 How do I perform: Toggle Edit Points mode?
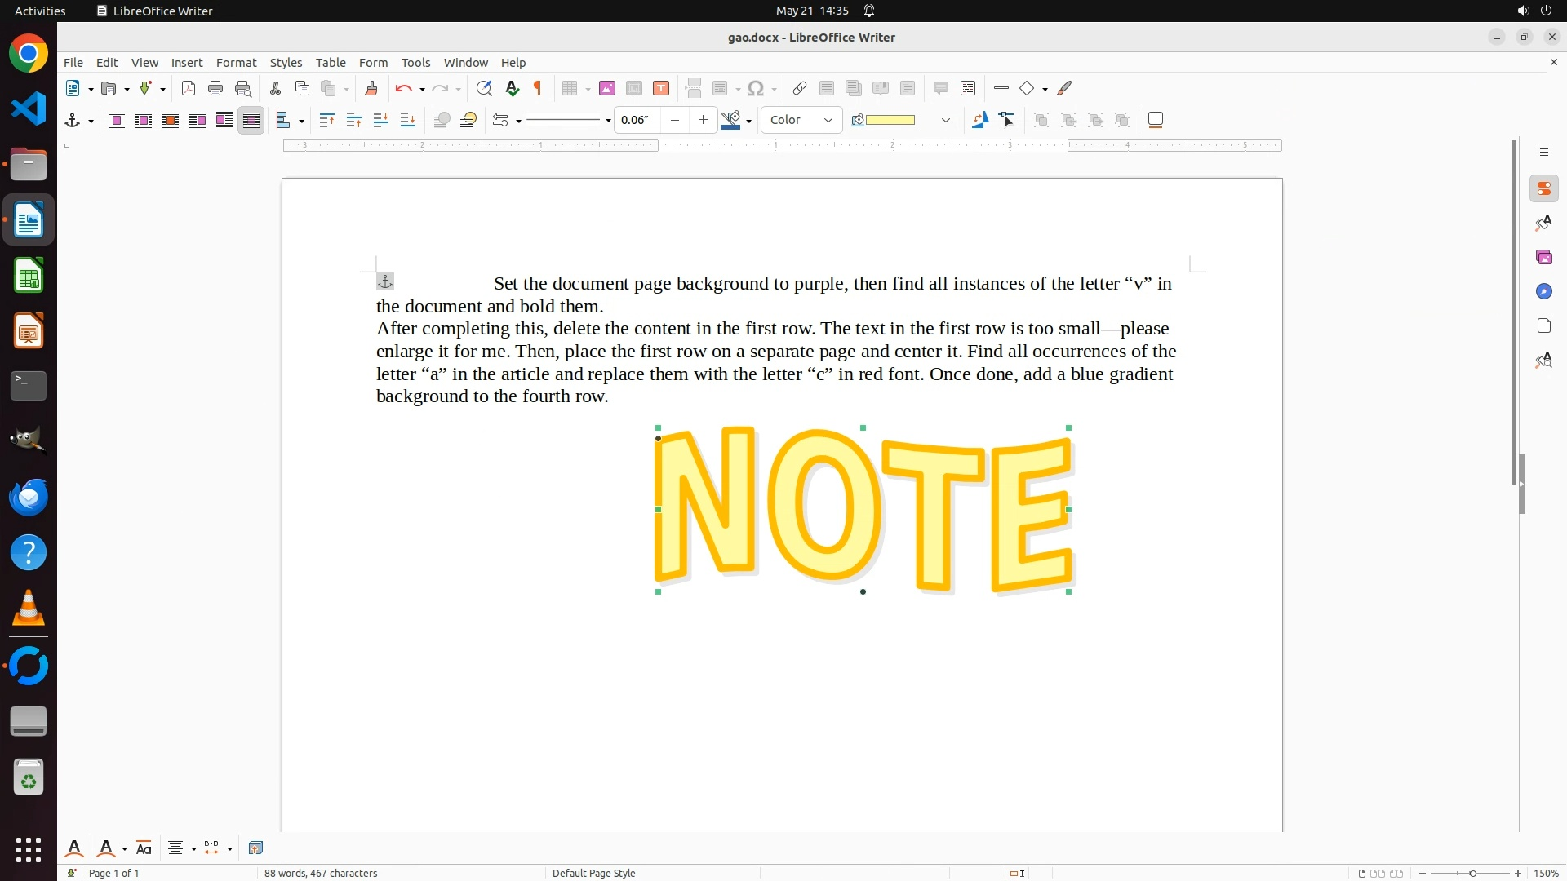pos(1007,120)
